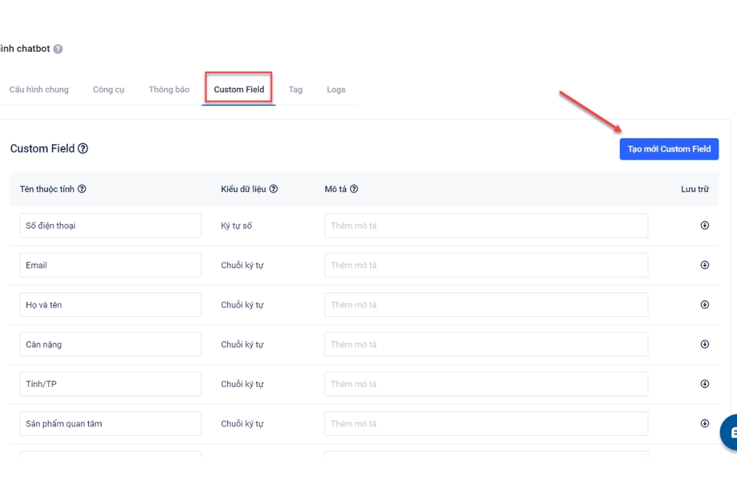Edit the Email name field

click(x=111, y=265)
